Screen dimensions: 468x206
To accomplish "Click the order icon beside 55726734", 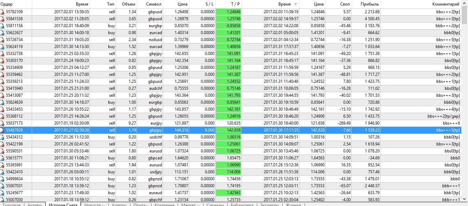I will click(x=2, y=40).
